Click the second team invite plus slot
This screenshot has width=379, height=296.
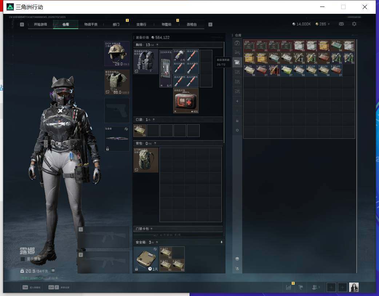[342, 287]
